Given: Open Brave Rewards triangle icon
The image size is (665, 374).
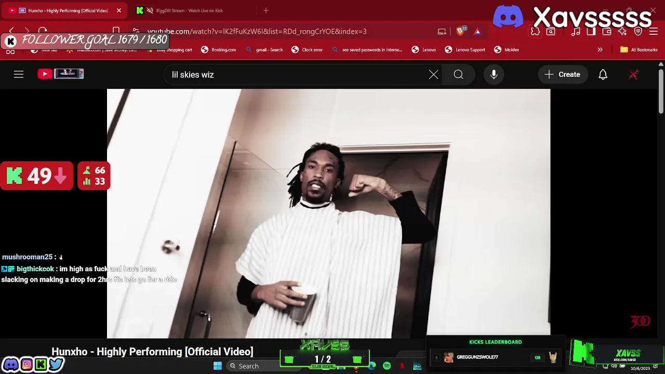Looking at the screenshot, I should 477,32.
